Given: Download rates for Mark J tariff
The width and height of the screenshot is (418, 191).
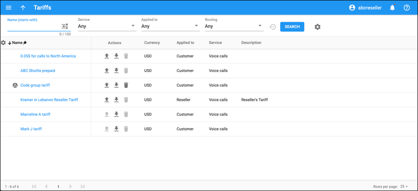Looking at the screenshot, I should pyautogui.click(x=116, y=129).
